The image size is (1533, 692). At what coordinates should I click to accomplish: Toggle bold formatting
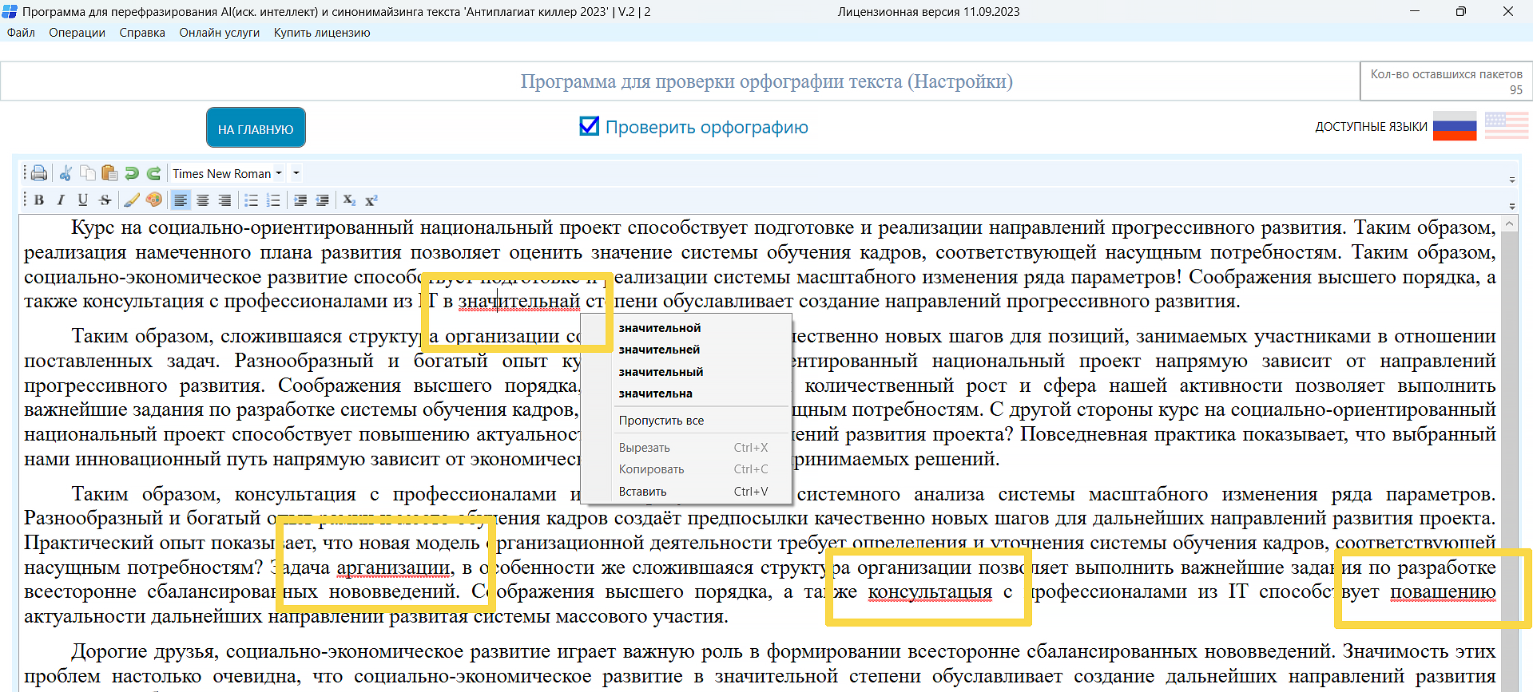[x=39, y=200]
